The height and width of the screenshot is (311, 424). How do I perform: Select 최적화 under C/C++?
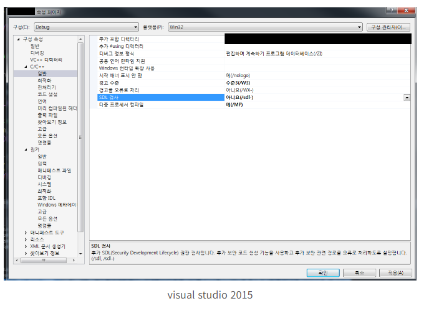pyautogui.click(x=44, y=80)
